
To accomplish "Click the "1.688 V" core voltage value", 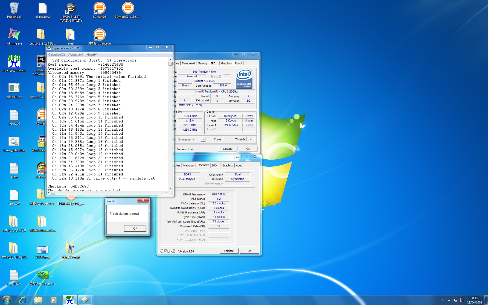I will 222,85.
